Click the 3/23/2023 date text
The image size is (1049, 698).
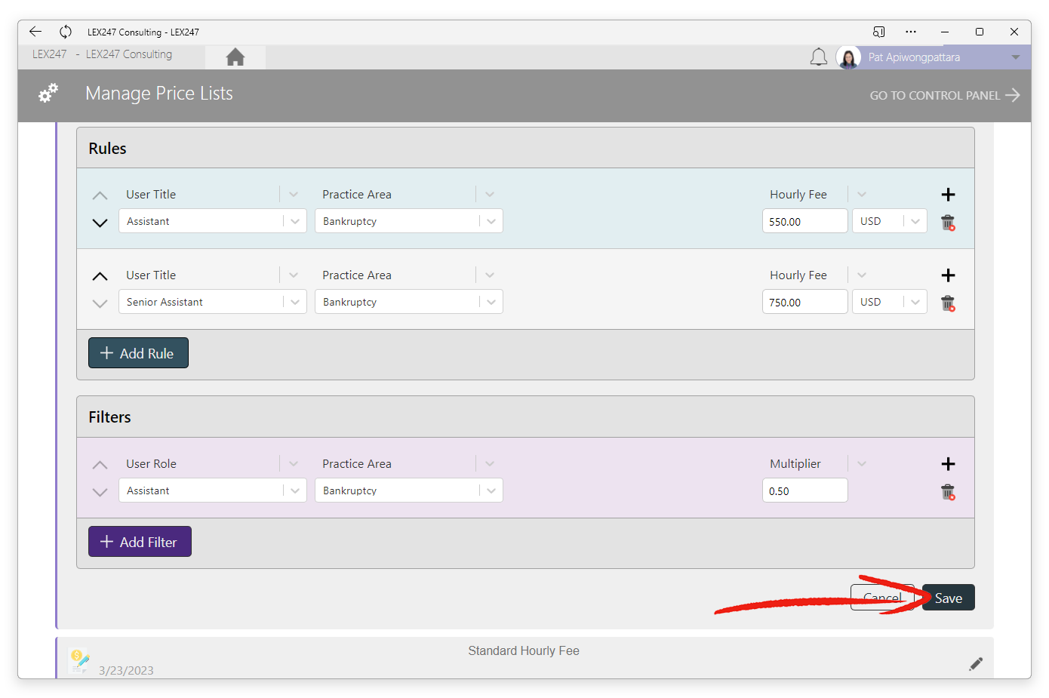[x=126, y=670]
